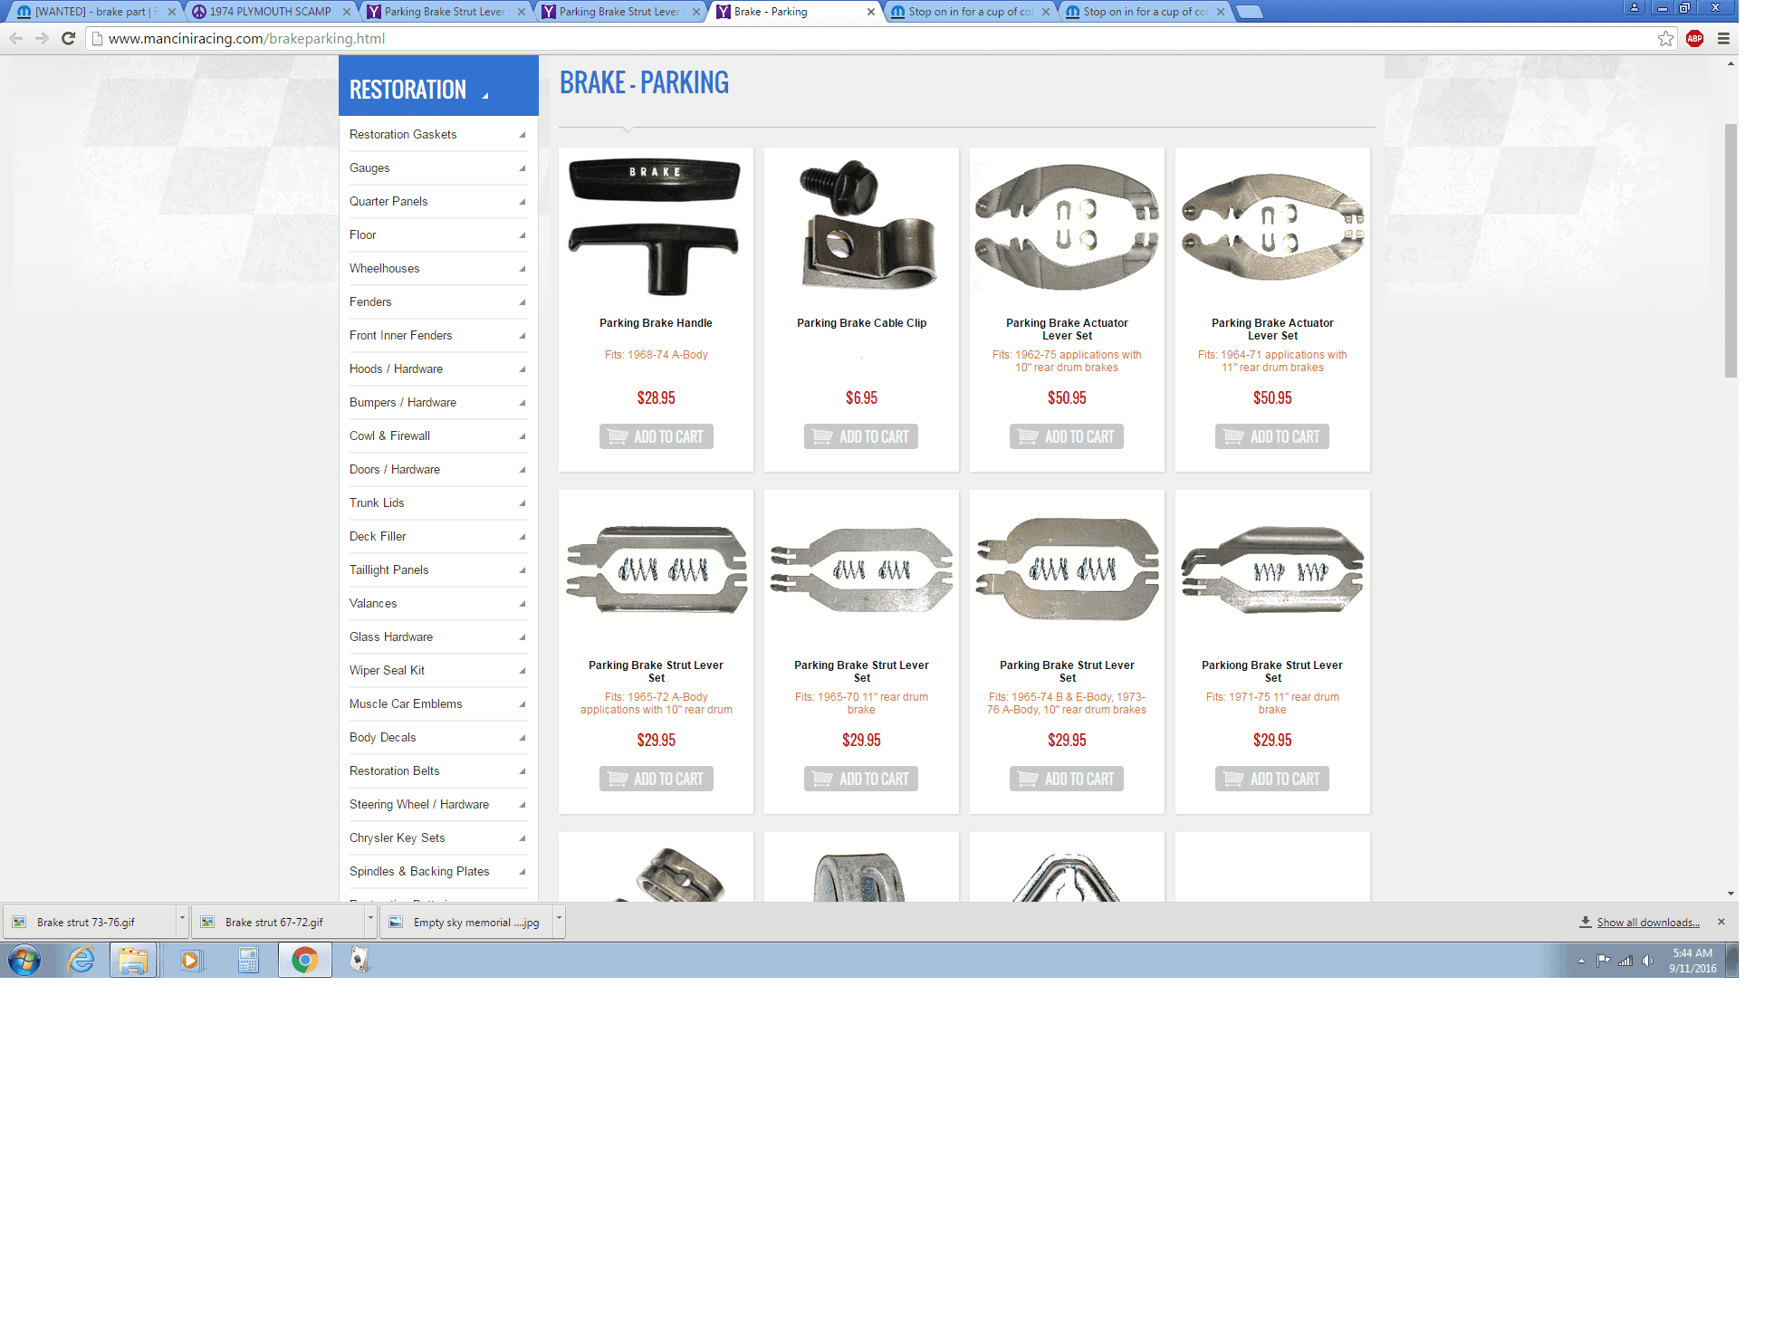1774x1330 pixels.
Task: Open the Glass Hardware menu item
Action: point(391,636)
